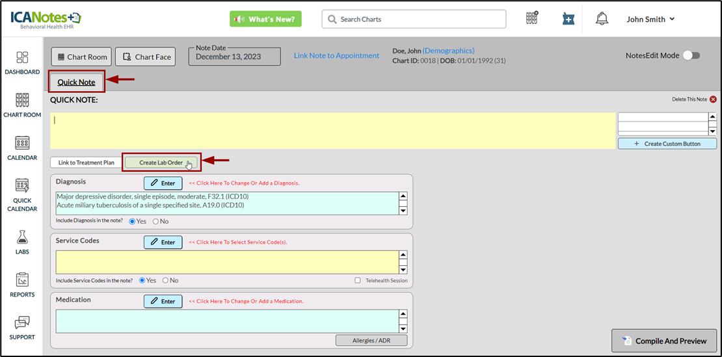
Task: Select Yes for Include Diagnosis in the note
Action: (x=133, y=221)
